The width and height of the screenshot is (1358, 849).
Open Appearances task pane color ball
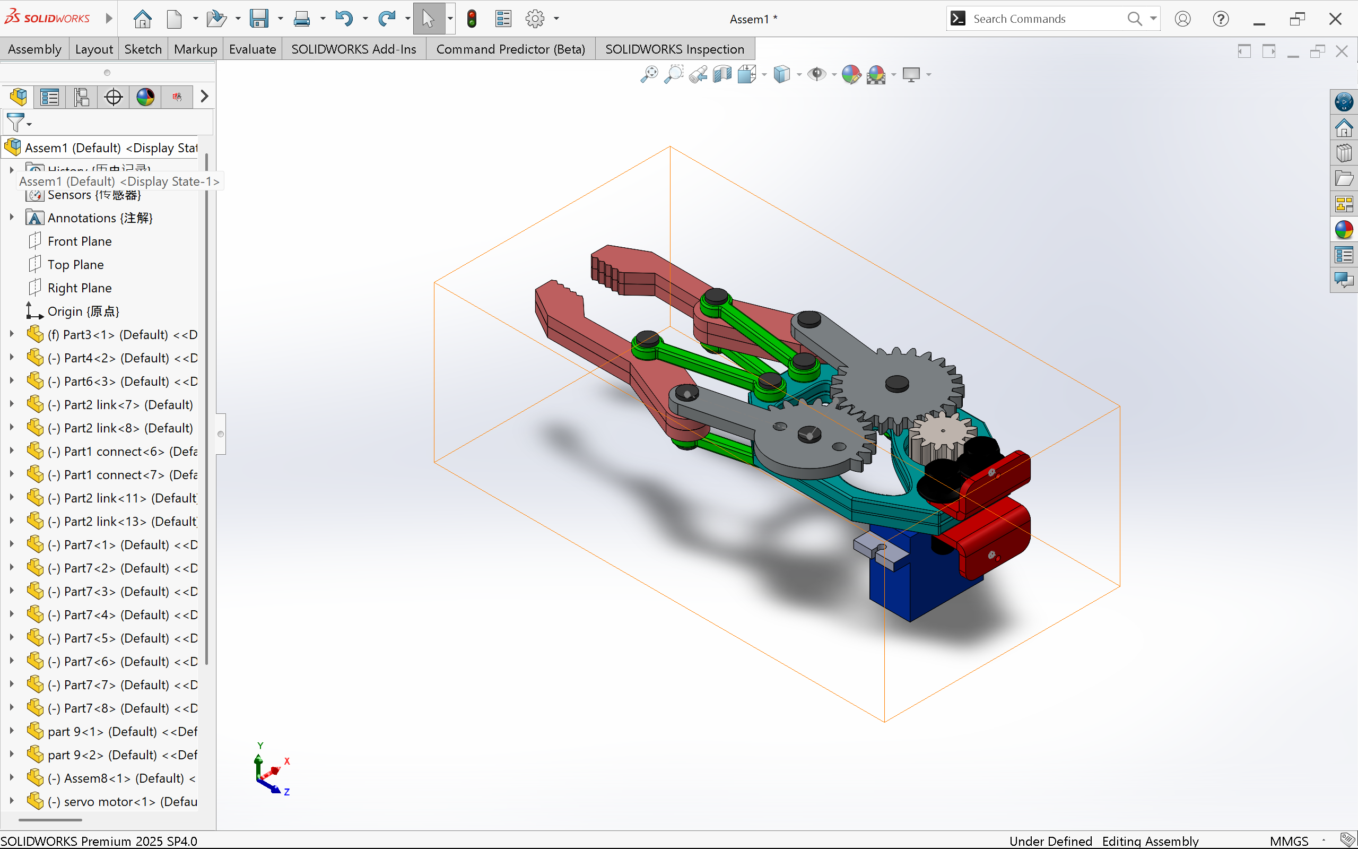(x=1344, y=230)
